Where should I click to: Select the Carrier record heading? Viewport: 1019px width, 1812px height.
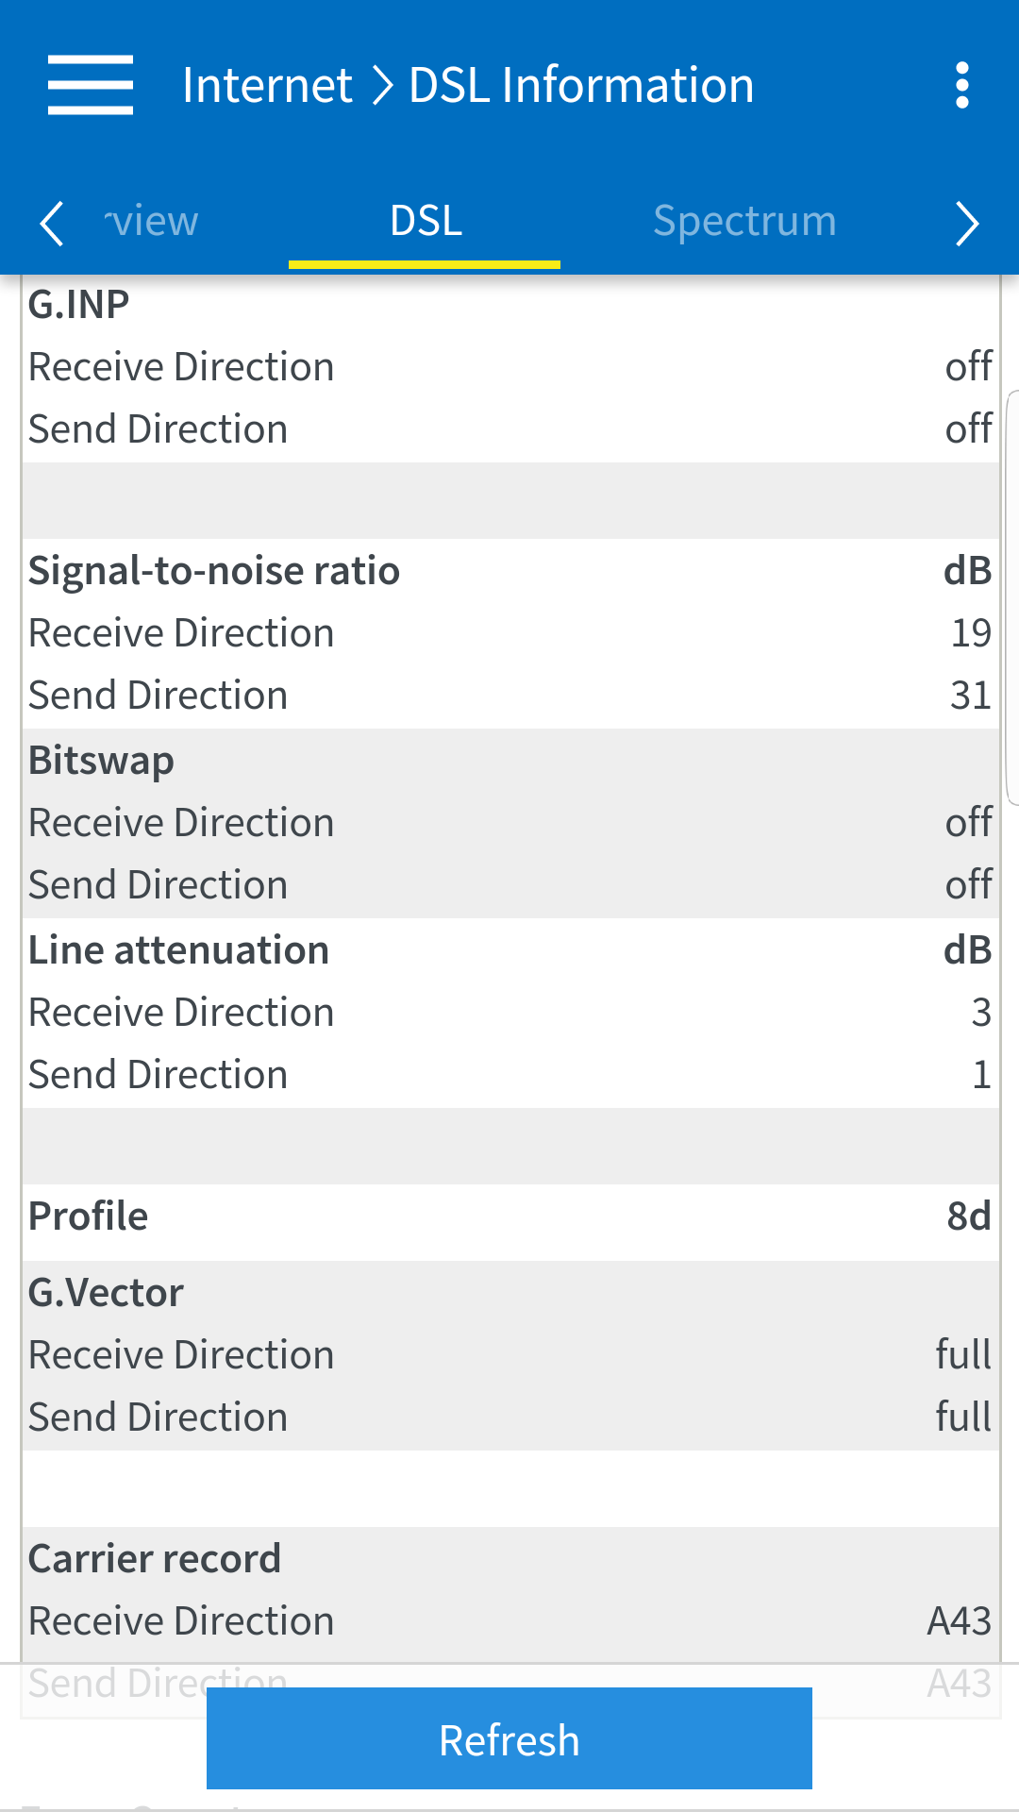(x=155, y=1559)
